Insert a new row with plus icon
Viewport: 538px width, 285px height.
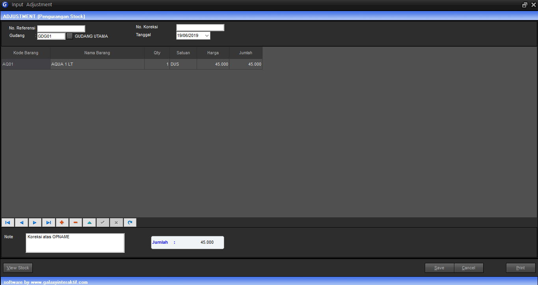pos(62,222)
